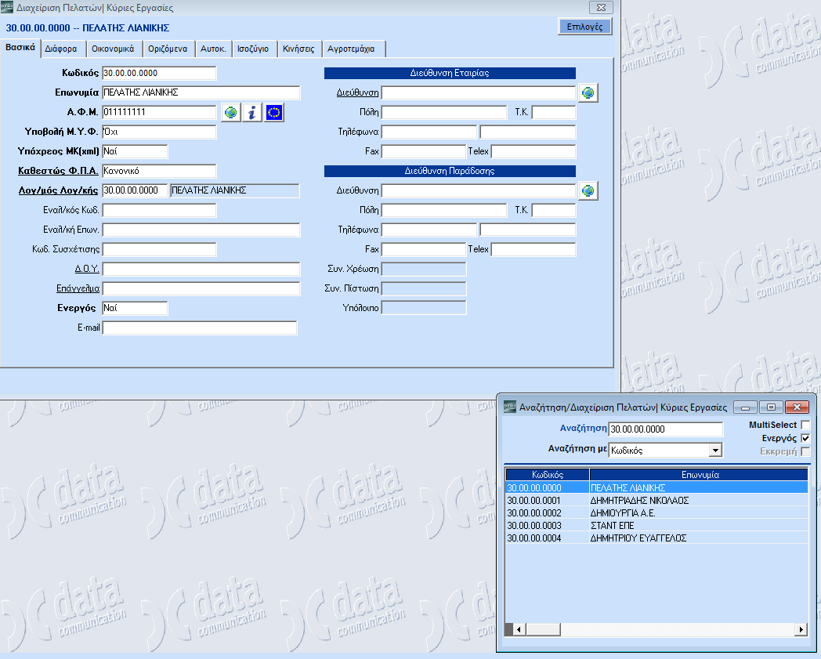The image size is (821, 659).
Task: Switch to the Οριζόμενα tab
Action: (x=168, y=49)
